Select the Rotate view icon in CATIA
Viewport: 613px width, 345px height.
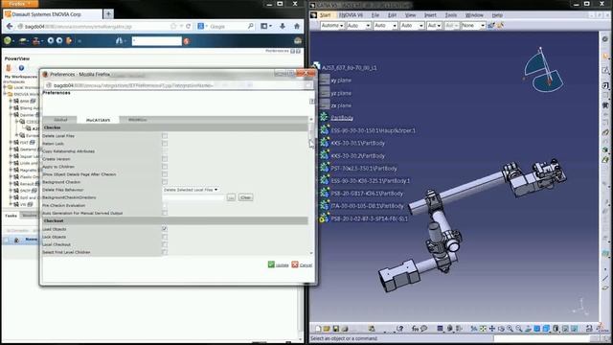501,329
